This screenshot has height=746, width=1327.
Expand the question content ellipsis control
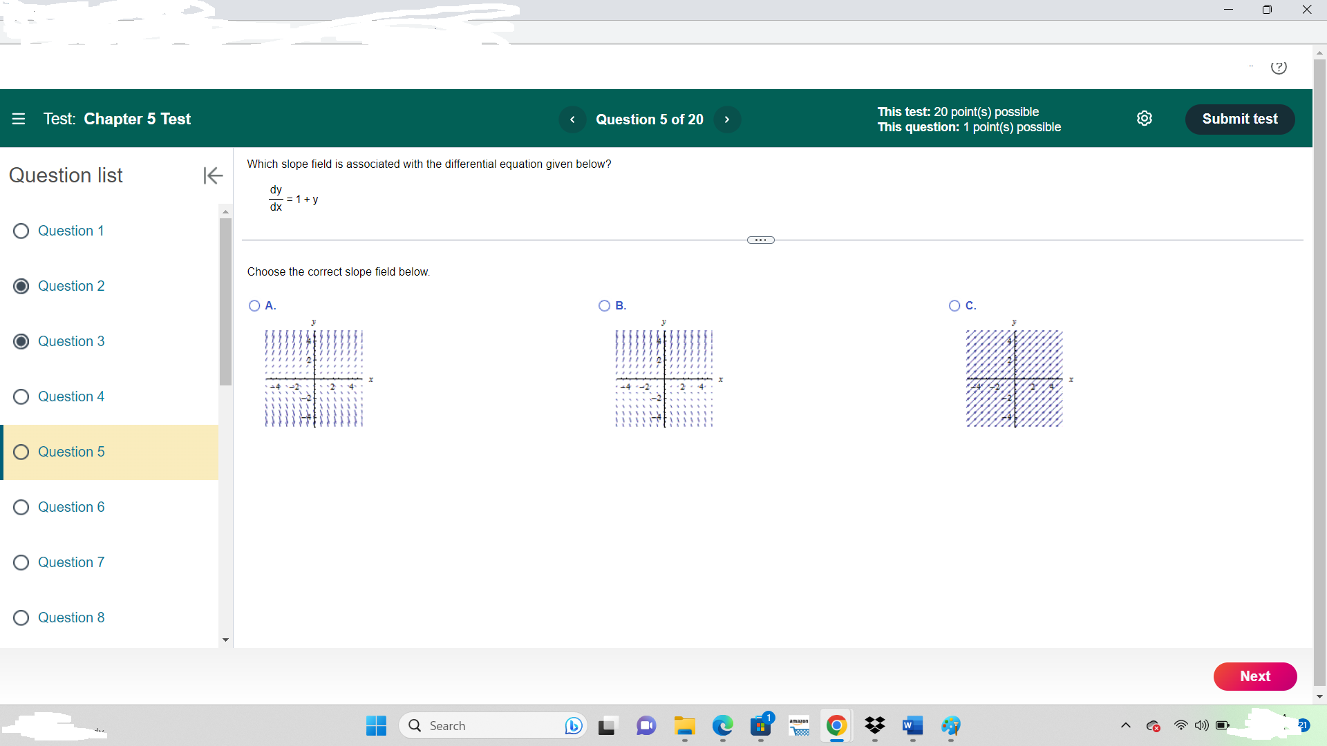coord(760,240)
